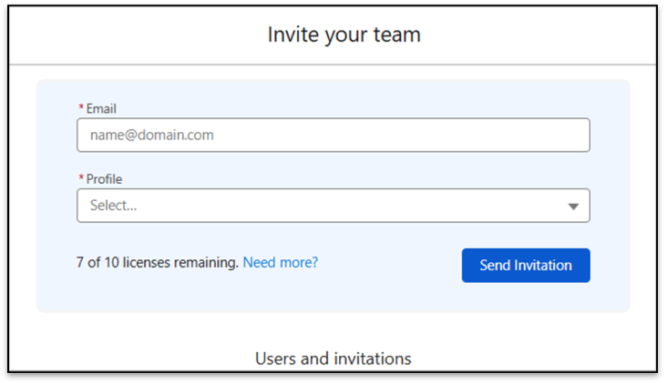Click the Profile field label
This screenshot has width=667, height=383.
pyautogui.click(x=104, y=179)
